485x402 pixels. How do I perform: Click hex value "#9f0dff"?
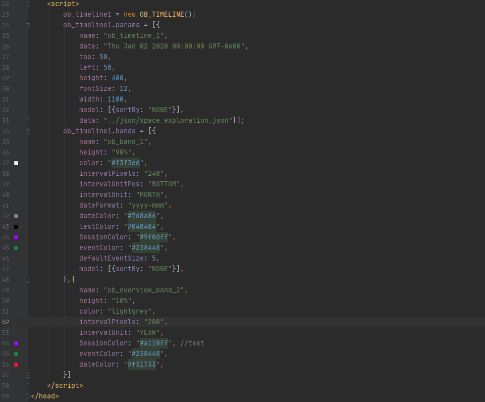click(154, 237)
